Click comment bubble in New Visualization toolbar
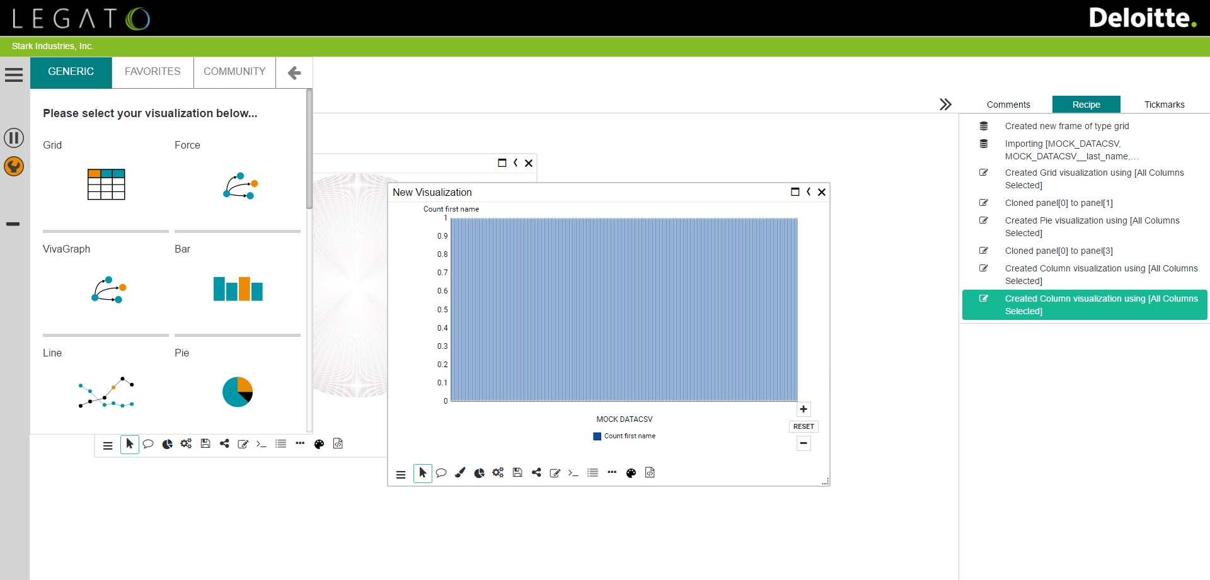Viewport: 1210px width, 580px height. pos(441,473)
